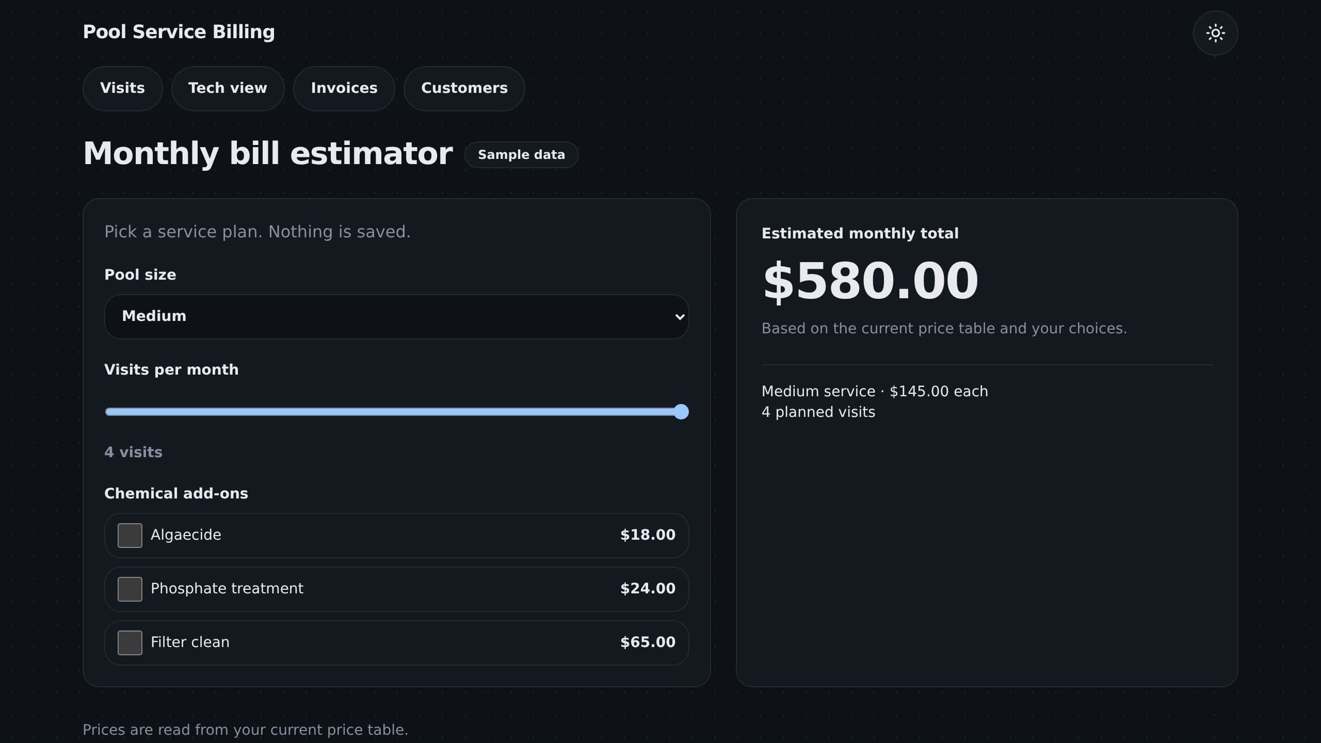The height and width of the screenshot is (743, 1321).
Task: Check the Phosphate treatment add-on
Action: pos(130,589)
